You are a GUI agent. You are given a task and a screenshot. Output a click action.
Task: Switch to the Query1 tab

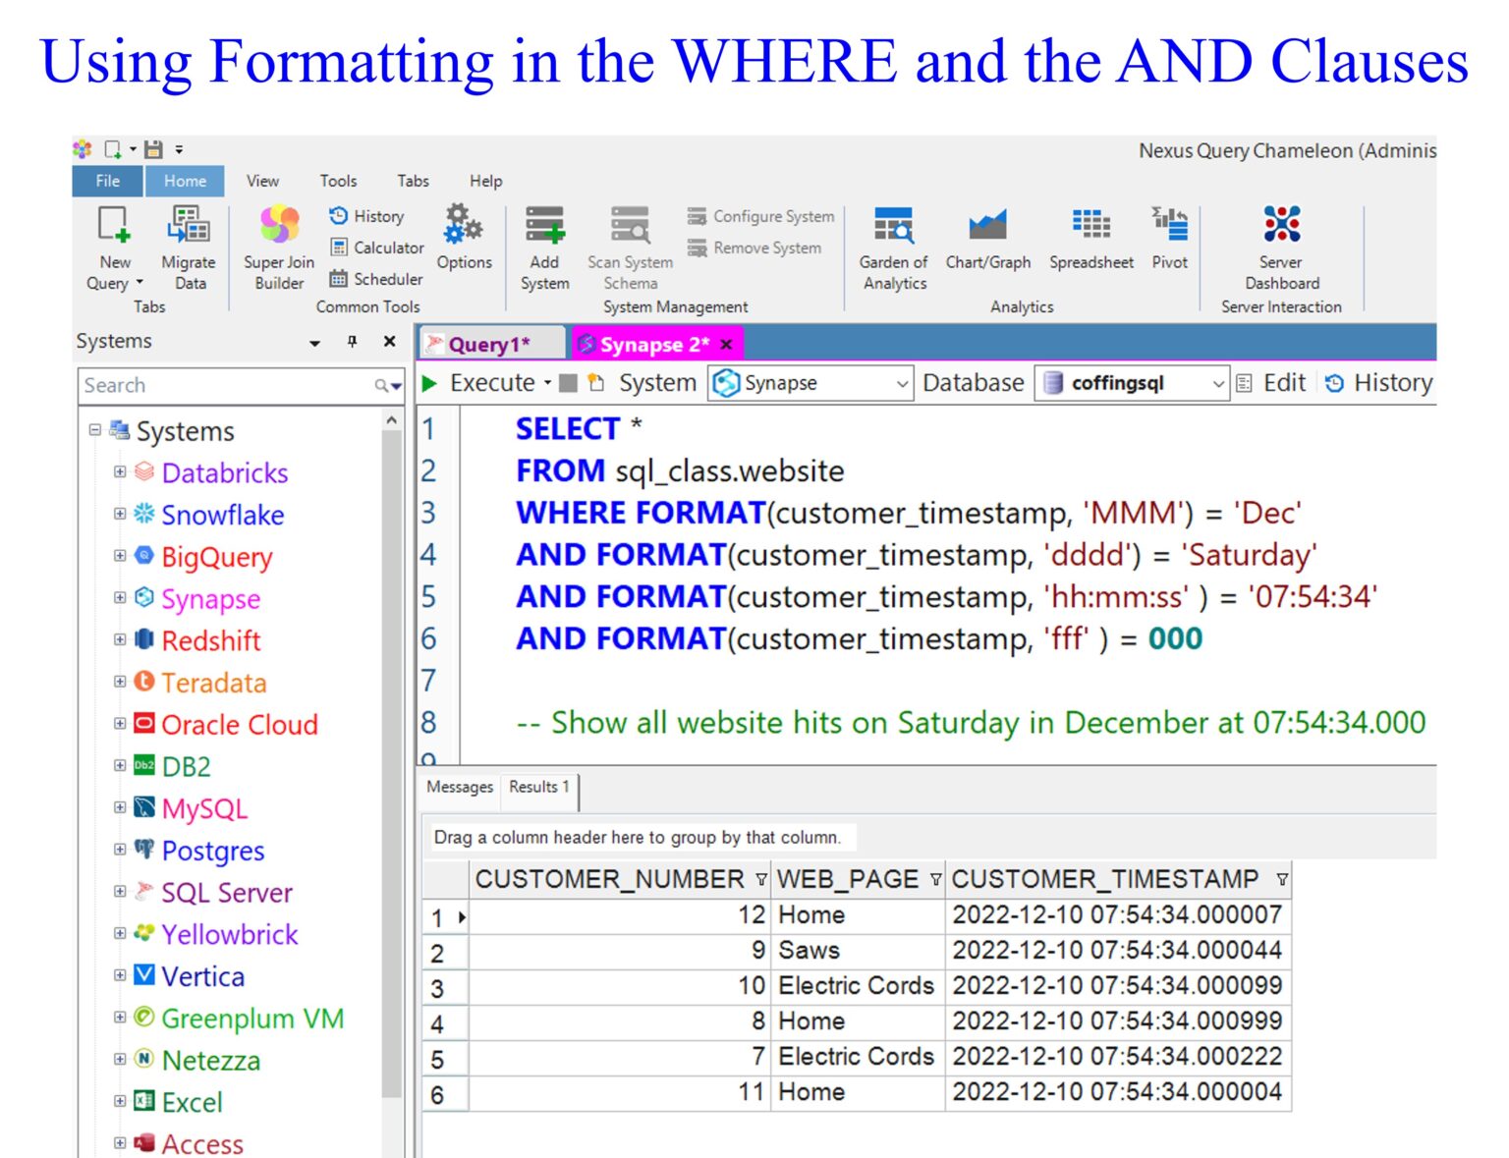490,345
